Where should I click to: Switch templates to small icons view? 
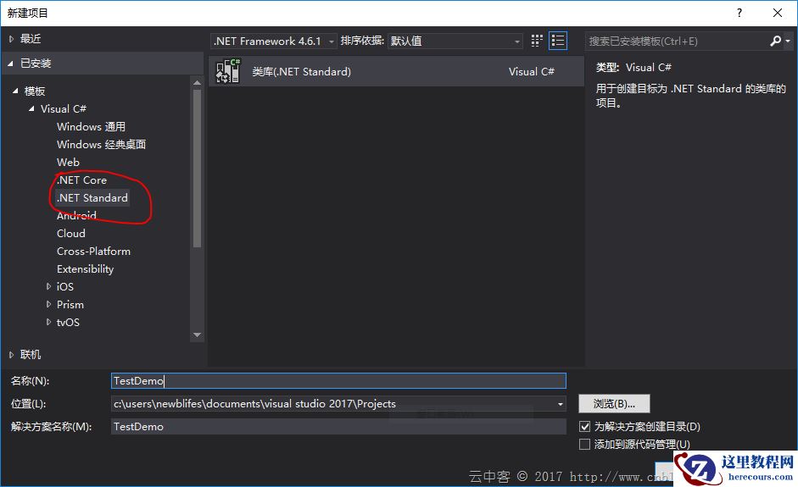pyautogui.click(x=537, y=41)
